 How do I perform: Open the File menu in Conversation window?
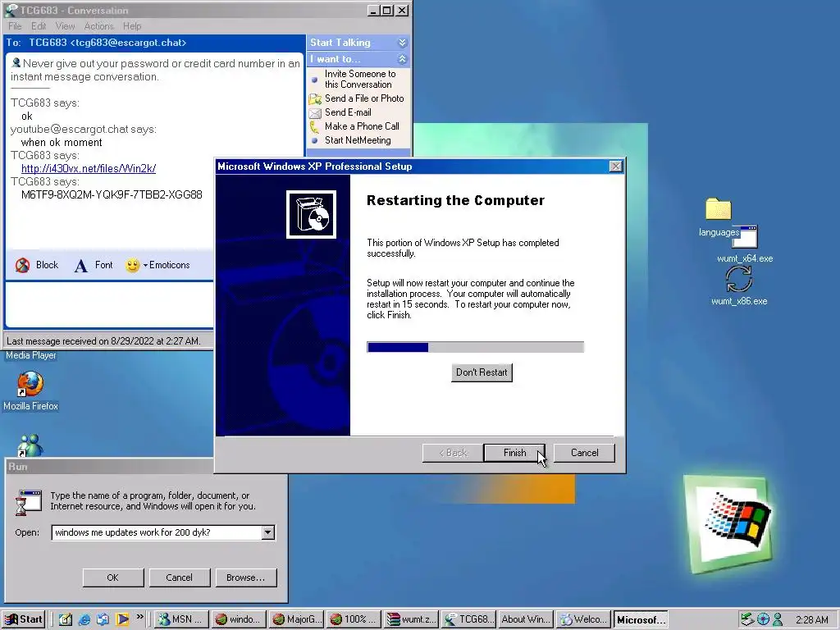coord(15,26)
